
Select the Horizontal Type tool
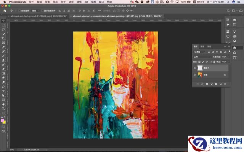[3, 91]
